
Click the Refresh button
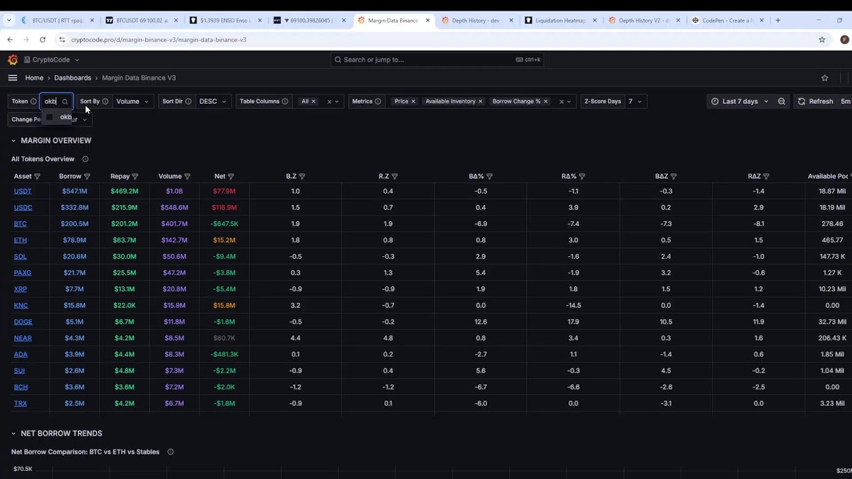tap(815, 102)
